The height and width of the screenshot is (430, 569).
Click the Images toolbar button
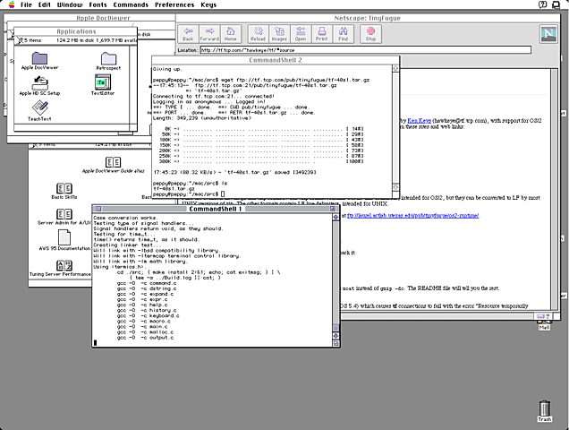coord(279,34)
